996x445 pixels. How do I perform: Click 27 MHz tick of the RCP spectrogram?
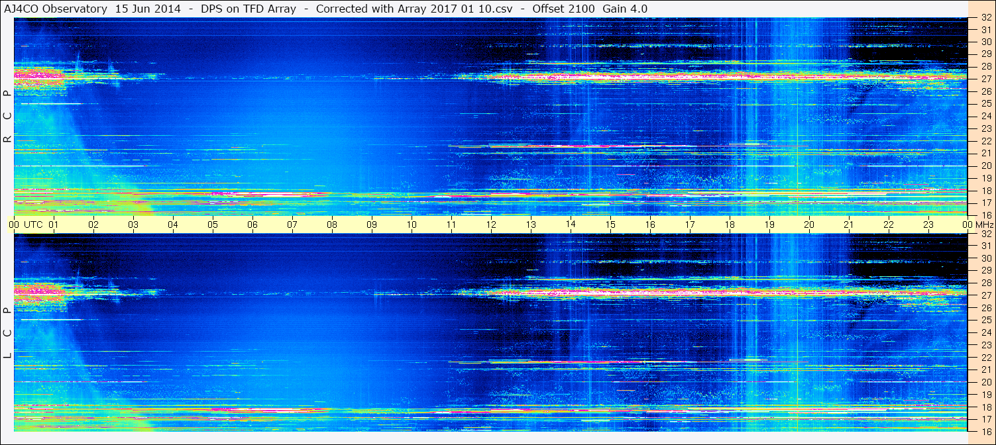coord(985,79)
